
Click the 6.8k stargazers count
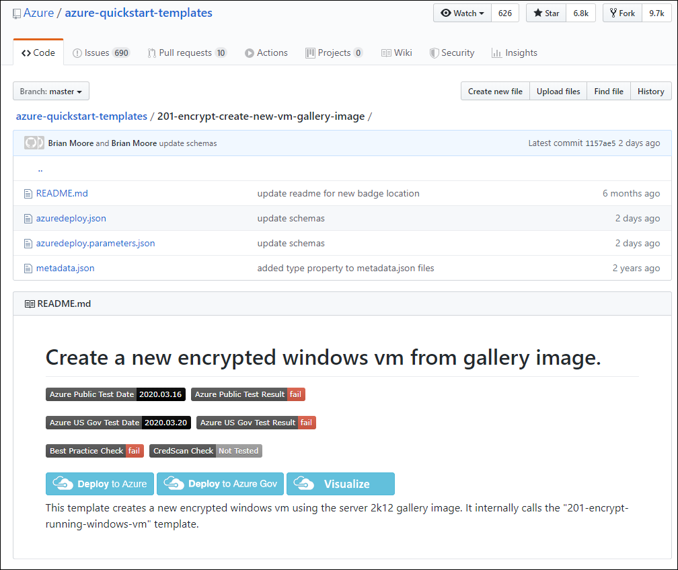coord(580,13)
